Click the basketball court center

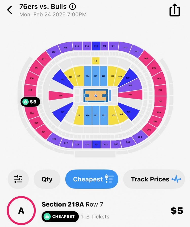[96, 96]
